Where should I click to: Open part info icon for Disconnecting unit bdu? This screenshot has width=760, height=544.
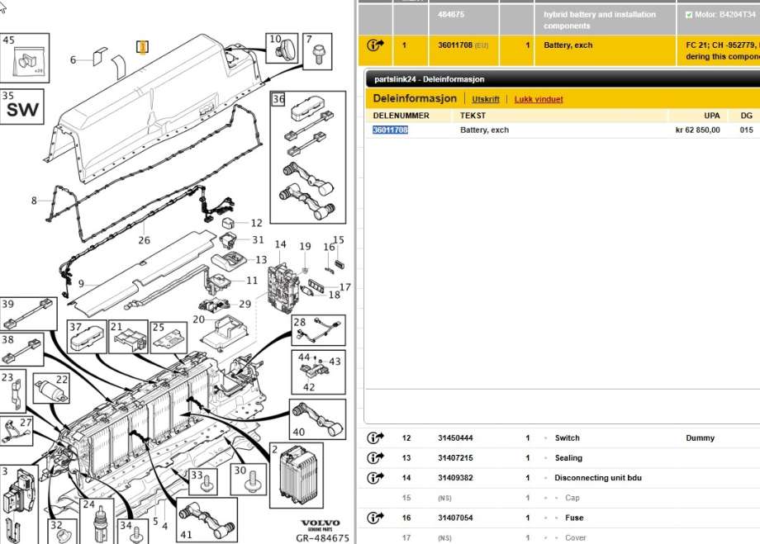coord(375,478)
